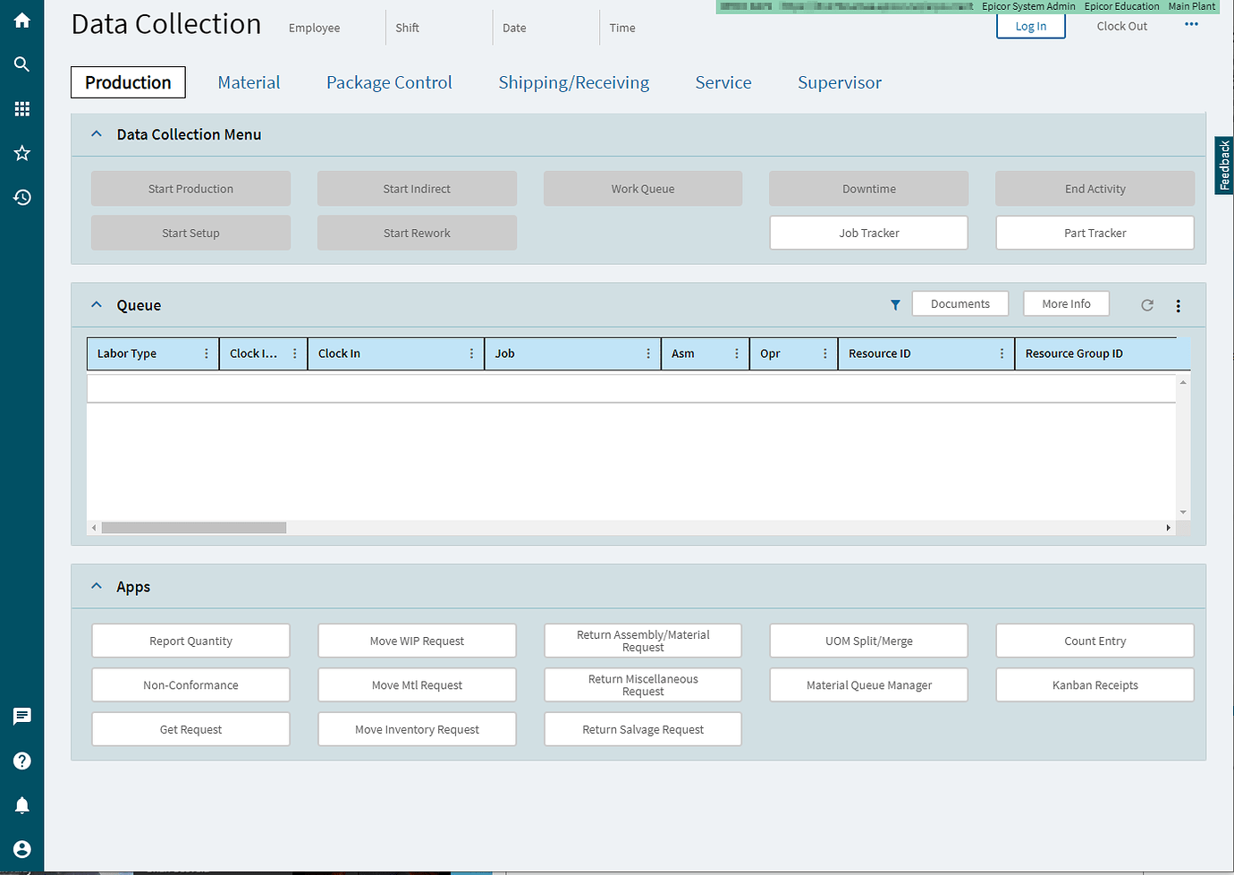Collapse the Data Collection Menu section
This screenshot has height=875, width=1234.
coord(97,133)
